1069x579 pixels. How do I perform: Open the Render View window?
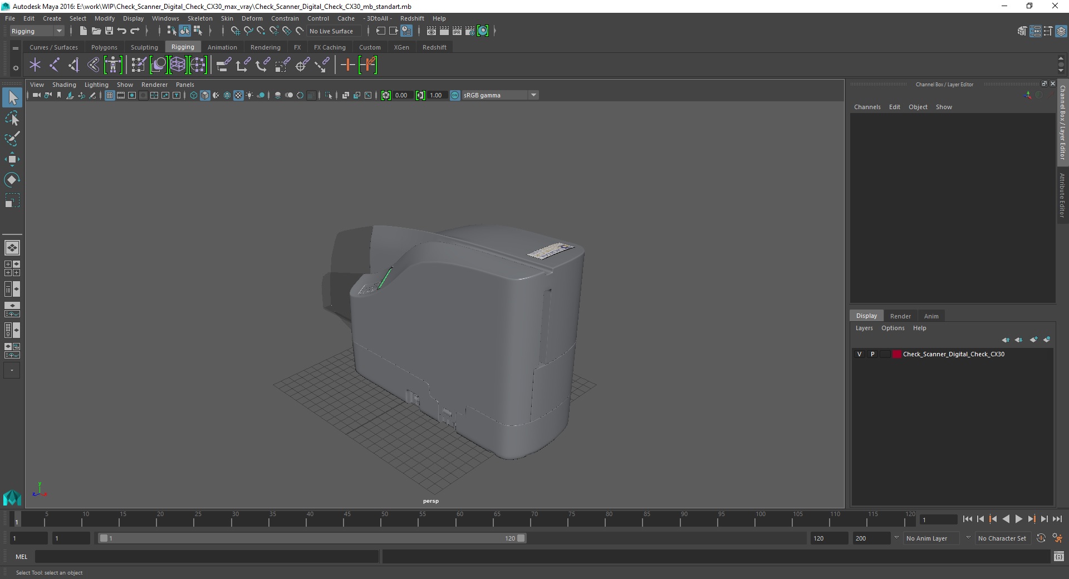tap(431, 31)
